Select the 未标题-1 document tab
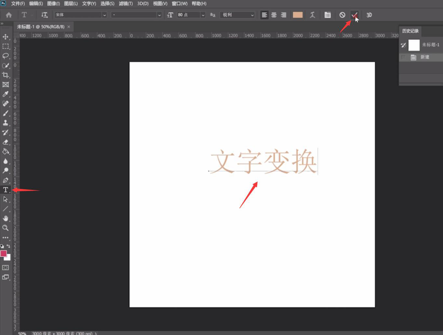The width and height of the screenshot is (443, 335). (x=41, y=27)
